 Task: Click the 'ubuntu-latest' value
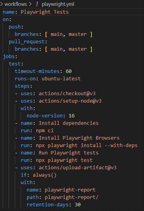pos(61,78)
